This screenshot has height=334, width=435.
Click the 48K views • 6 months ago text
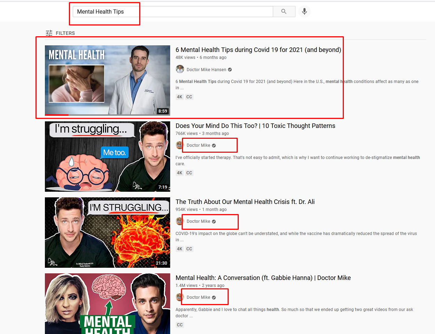point(201,58)
